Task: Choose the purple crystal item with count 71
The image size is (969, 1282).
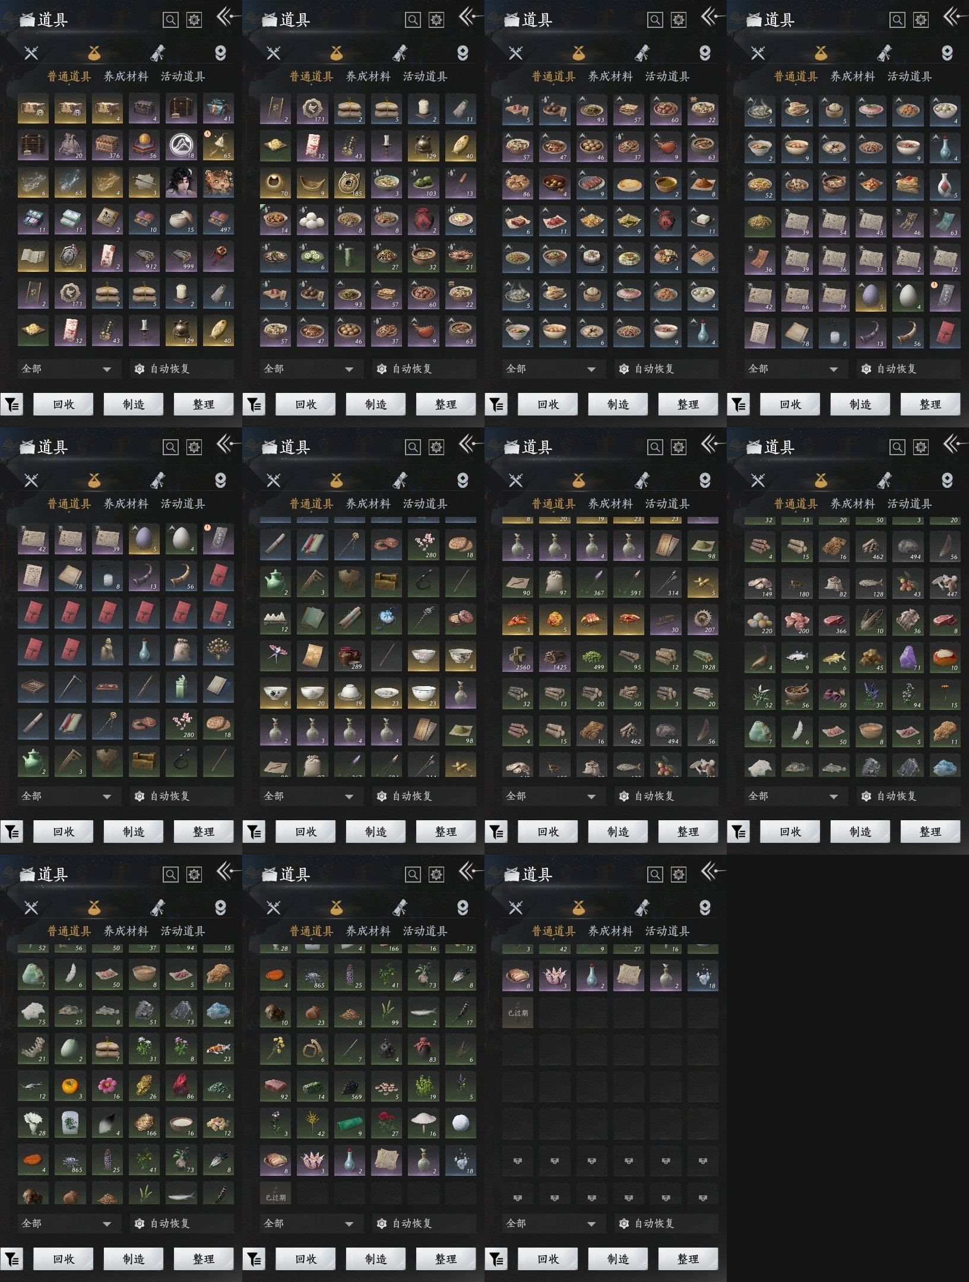Action: click(908, 657)
